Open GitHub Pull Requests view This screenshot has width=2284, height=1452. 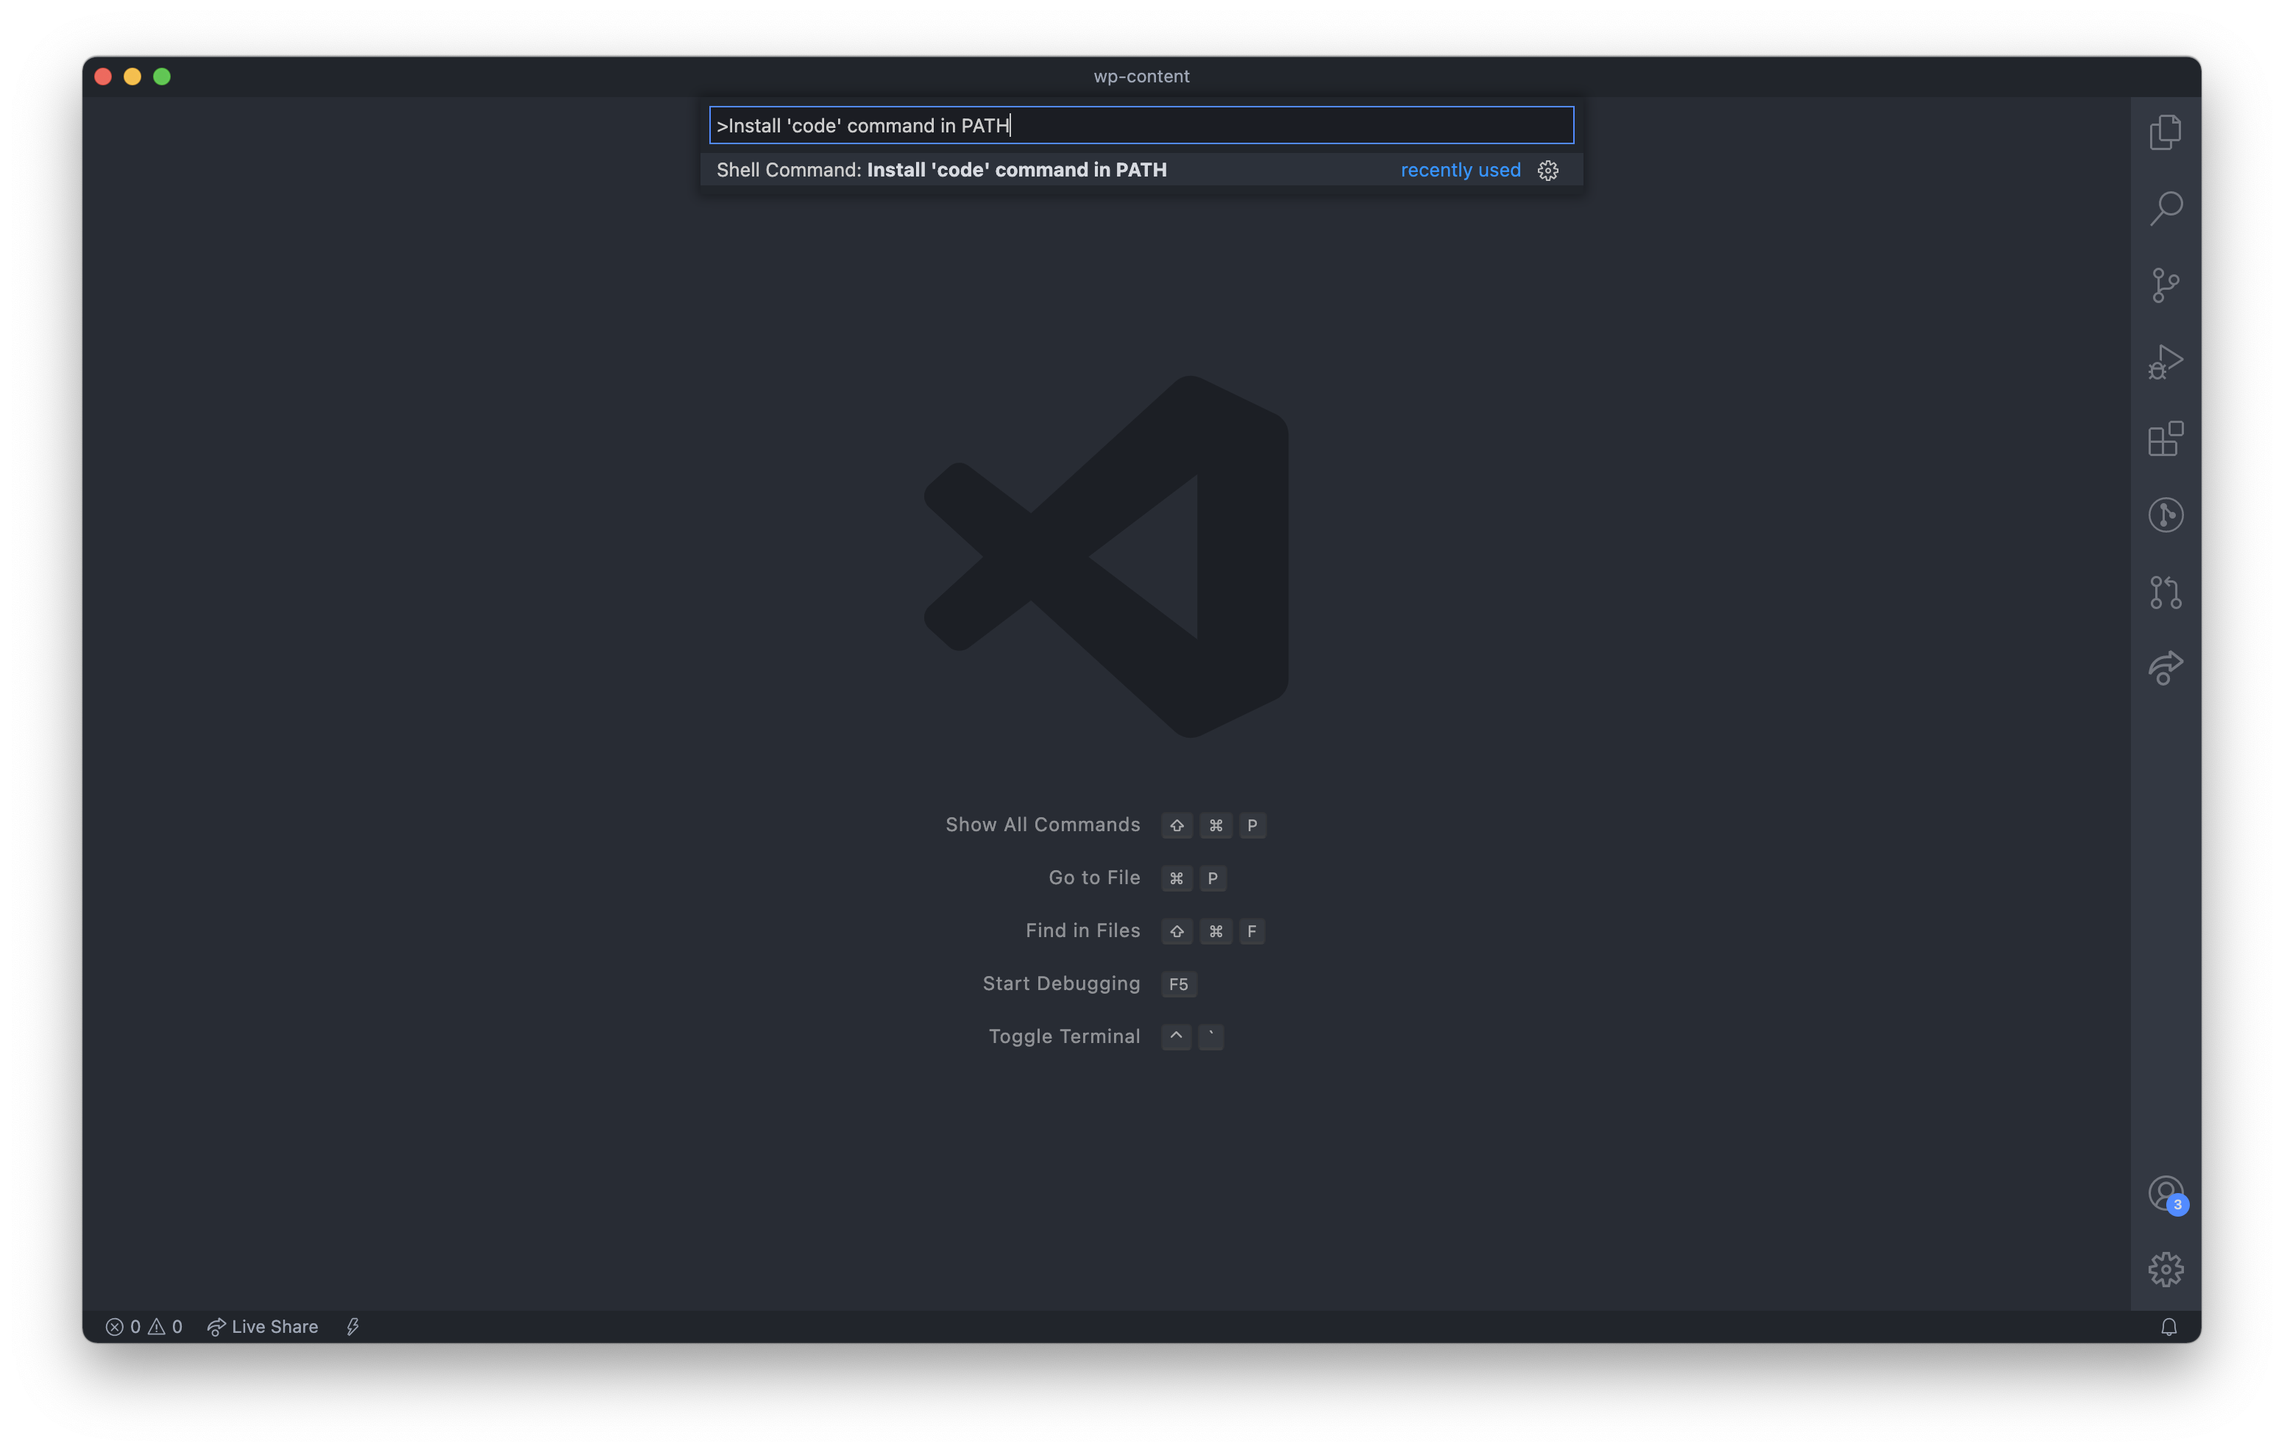2165,592
